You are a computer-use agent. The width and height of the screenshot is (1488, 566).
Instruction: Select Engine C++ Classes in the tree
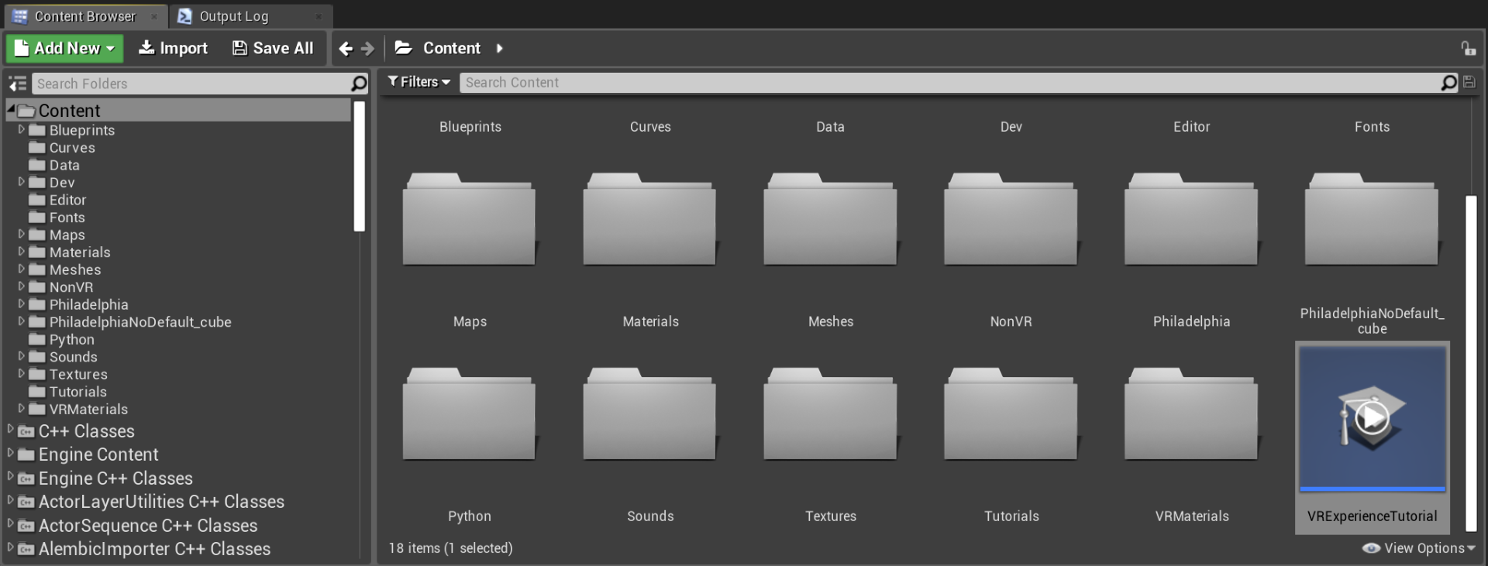[115, 479]
